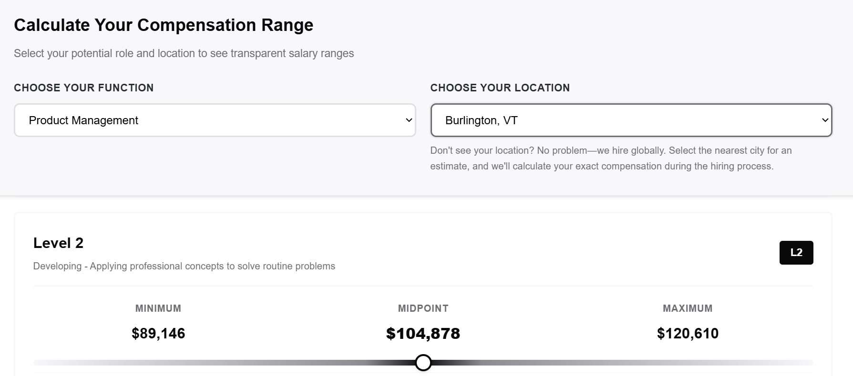Viewport: 853px width, 376px height.
Task: Click the Minimum label
Action: [x=158, y=308]
